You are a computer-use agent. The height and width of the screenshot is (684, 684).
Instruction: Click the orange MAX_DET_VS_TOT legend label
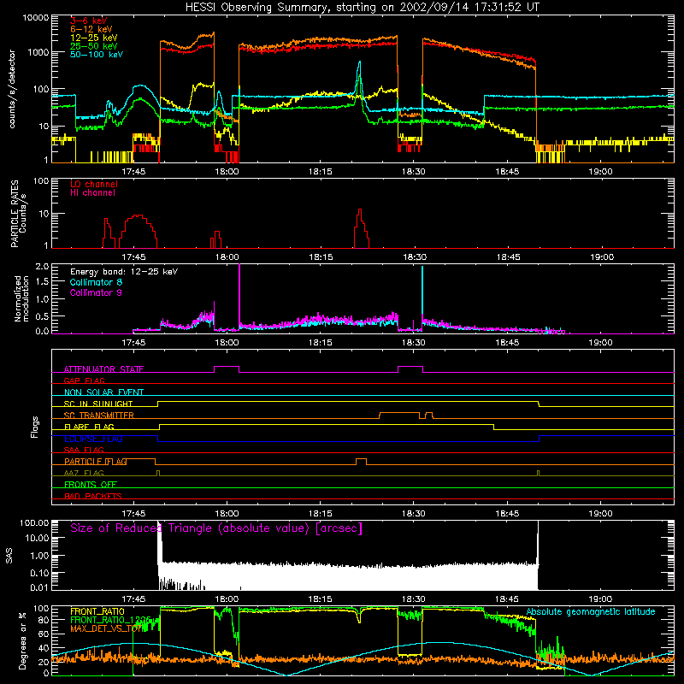click(x=106, y=628)
